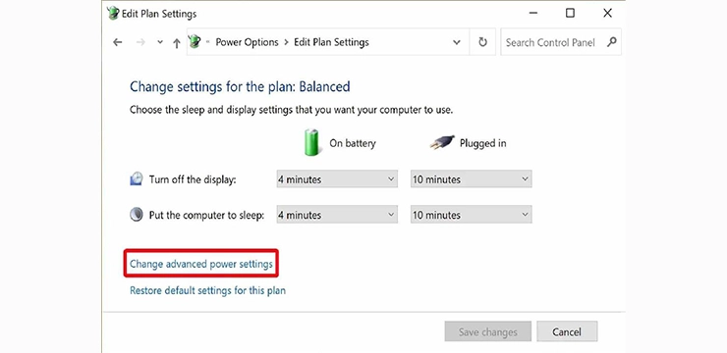Image resolution: width=727 pixels, height=353 pixels.
Task: Go up one level with Up arrow
Action: point(176,43)
